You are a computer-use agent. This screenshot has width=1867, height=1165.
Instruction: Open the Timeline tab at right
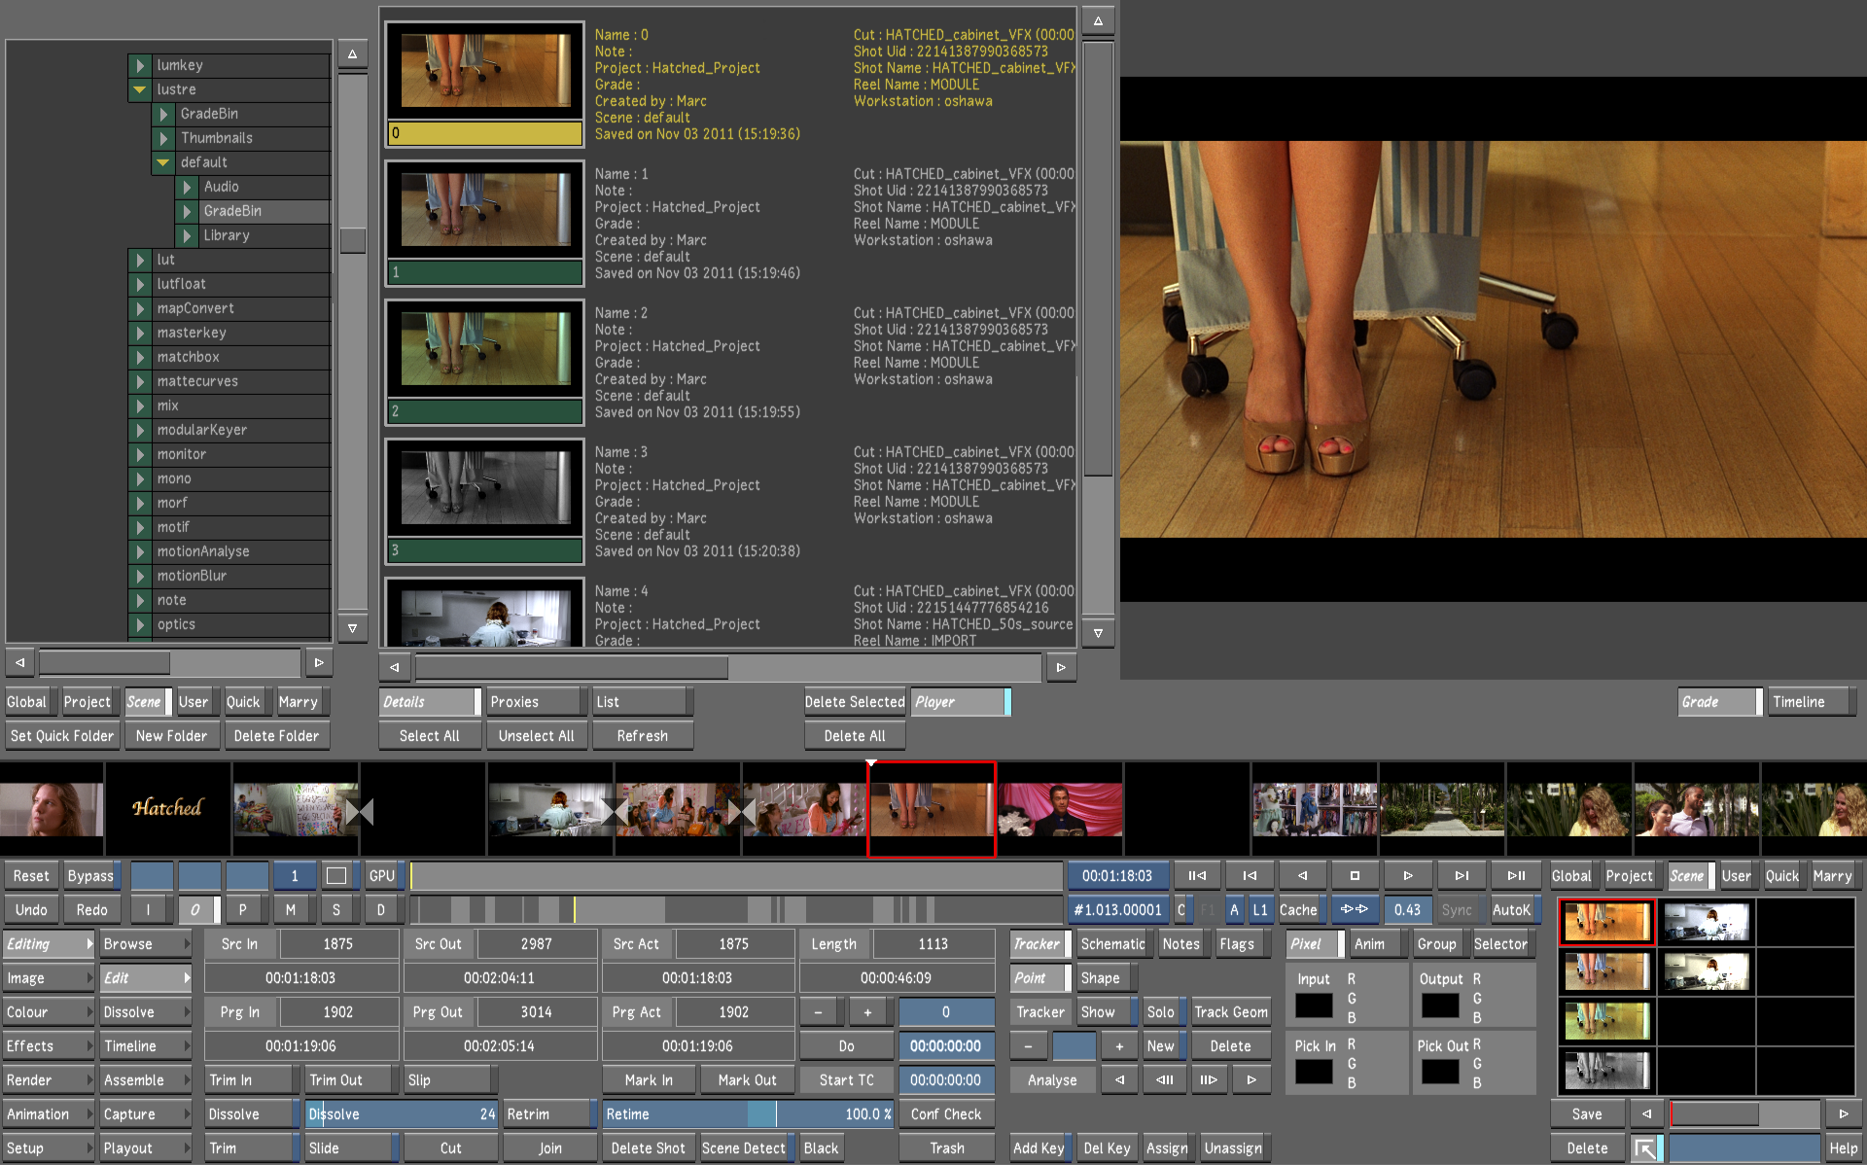(x=1810, y=701)
